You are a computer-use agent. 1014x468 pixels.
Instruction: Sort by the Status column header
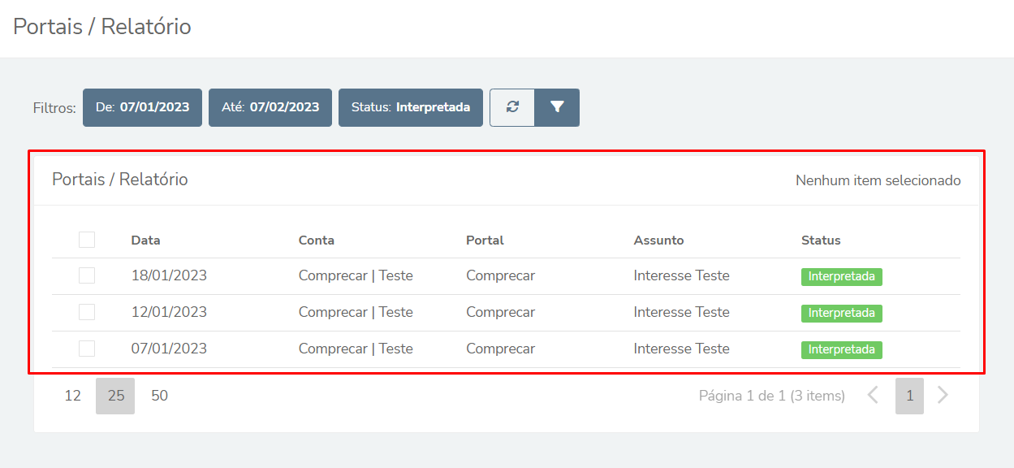[821, 240]
